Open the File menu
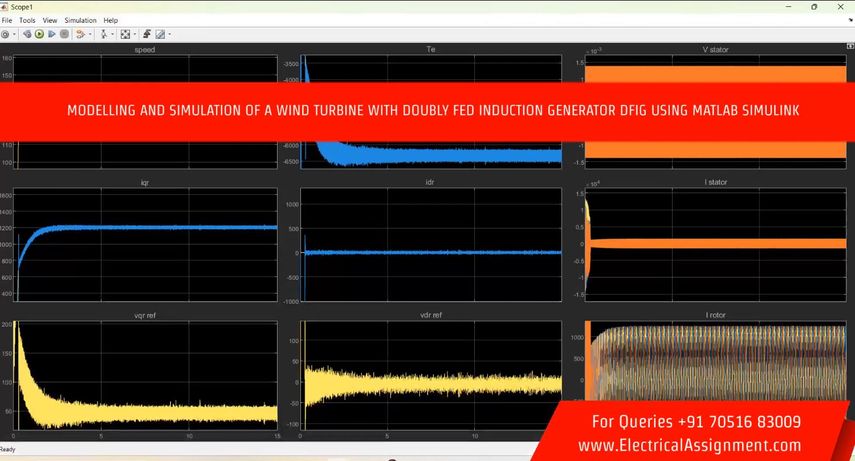 [7, 21]
